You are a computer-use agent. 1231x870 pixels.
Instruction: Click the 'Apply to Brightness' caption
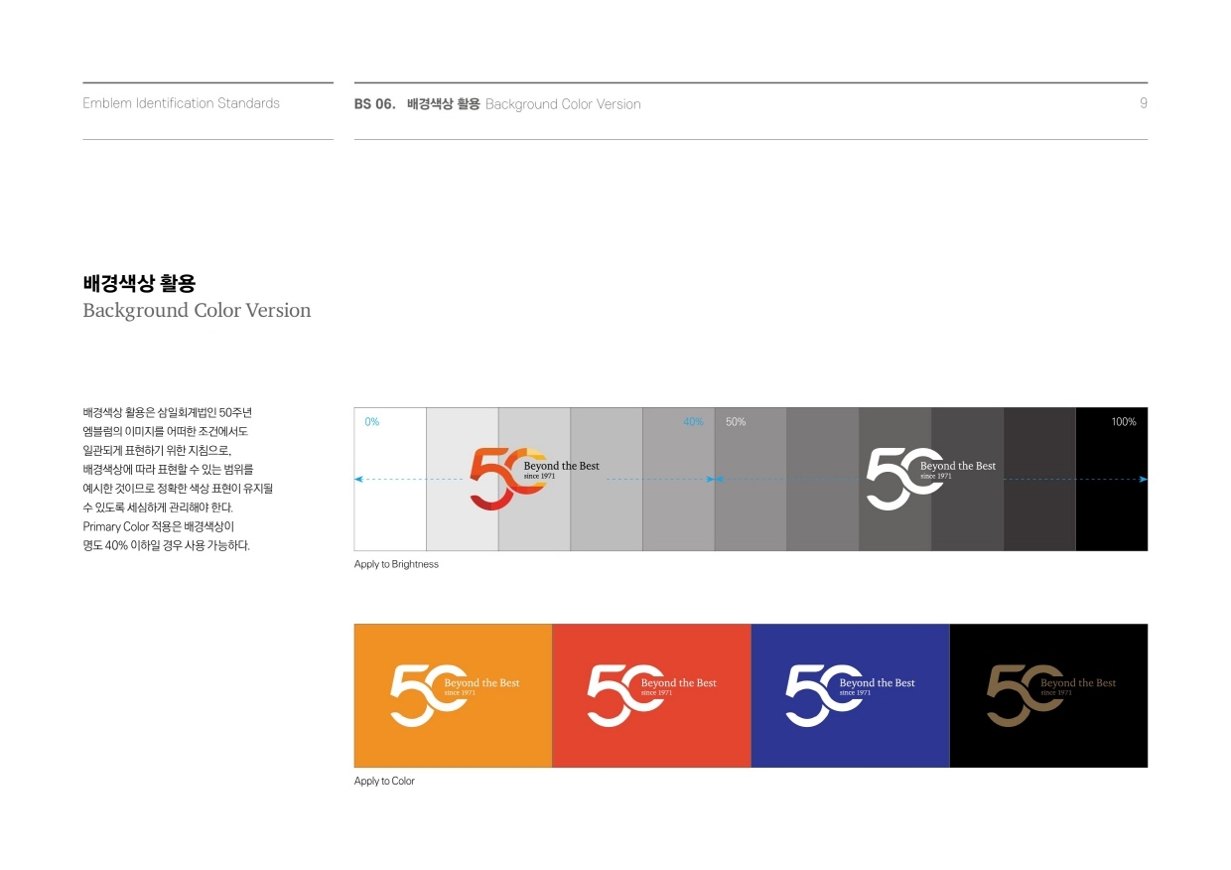pos(396,564)
